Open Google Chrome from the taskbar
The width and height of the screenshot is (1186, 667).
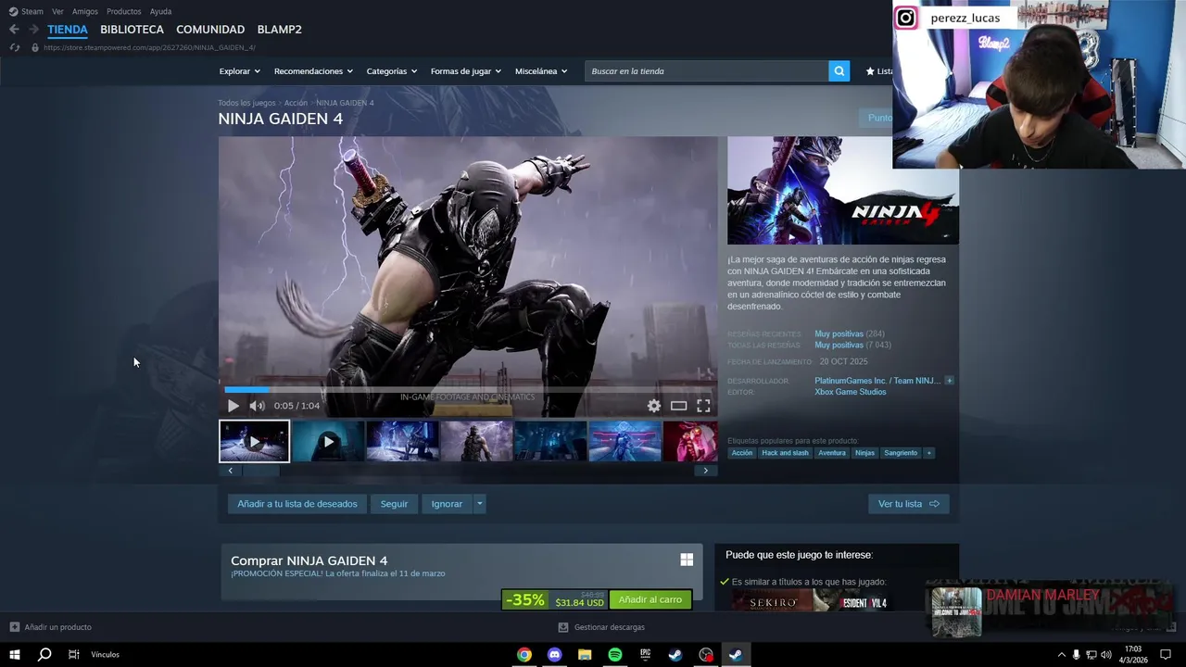(x=524, y=655)
